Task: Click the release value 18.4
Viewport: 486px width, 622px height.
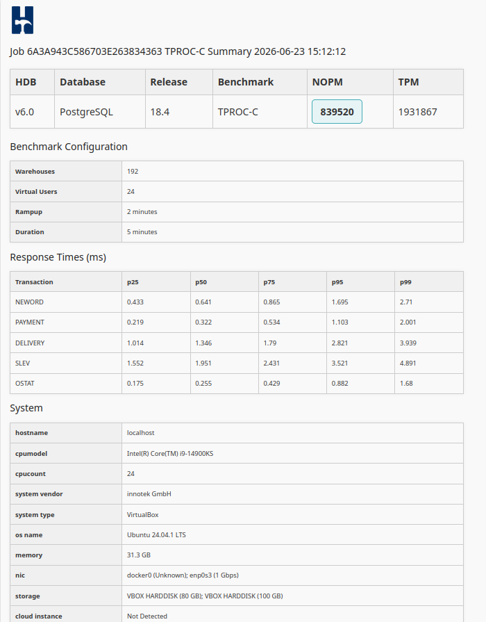Action: tap(160, 112)
